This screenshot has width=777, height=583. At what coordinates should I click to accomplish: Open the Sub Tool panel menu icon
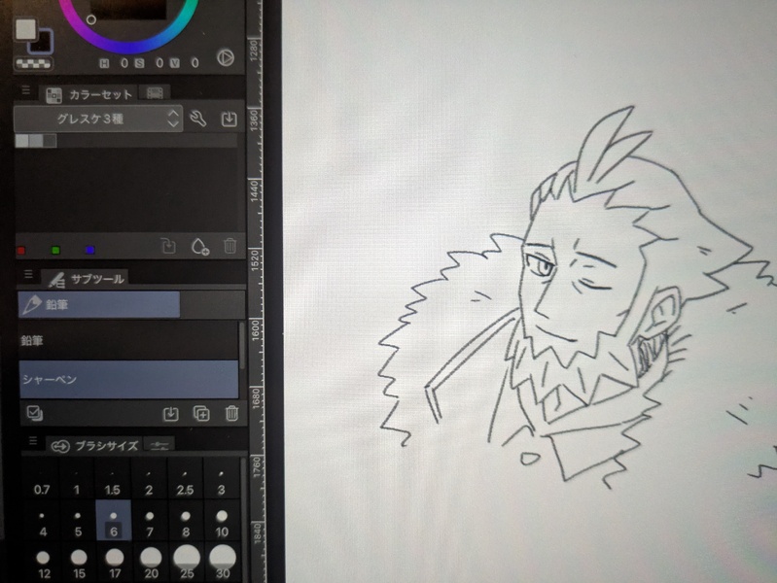click(x=28, y=274)
